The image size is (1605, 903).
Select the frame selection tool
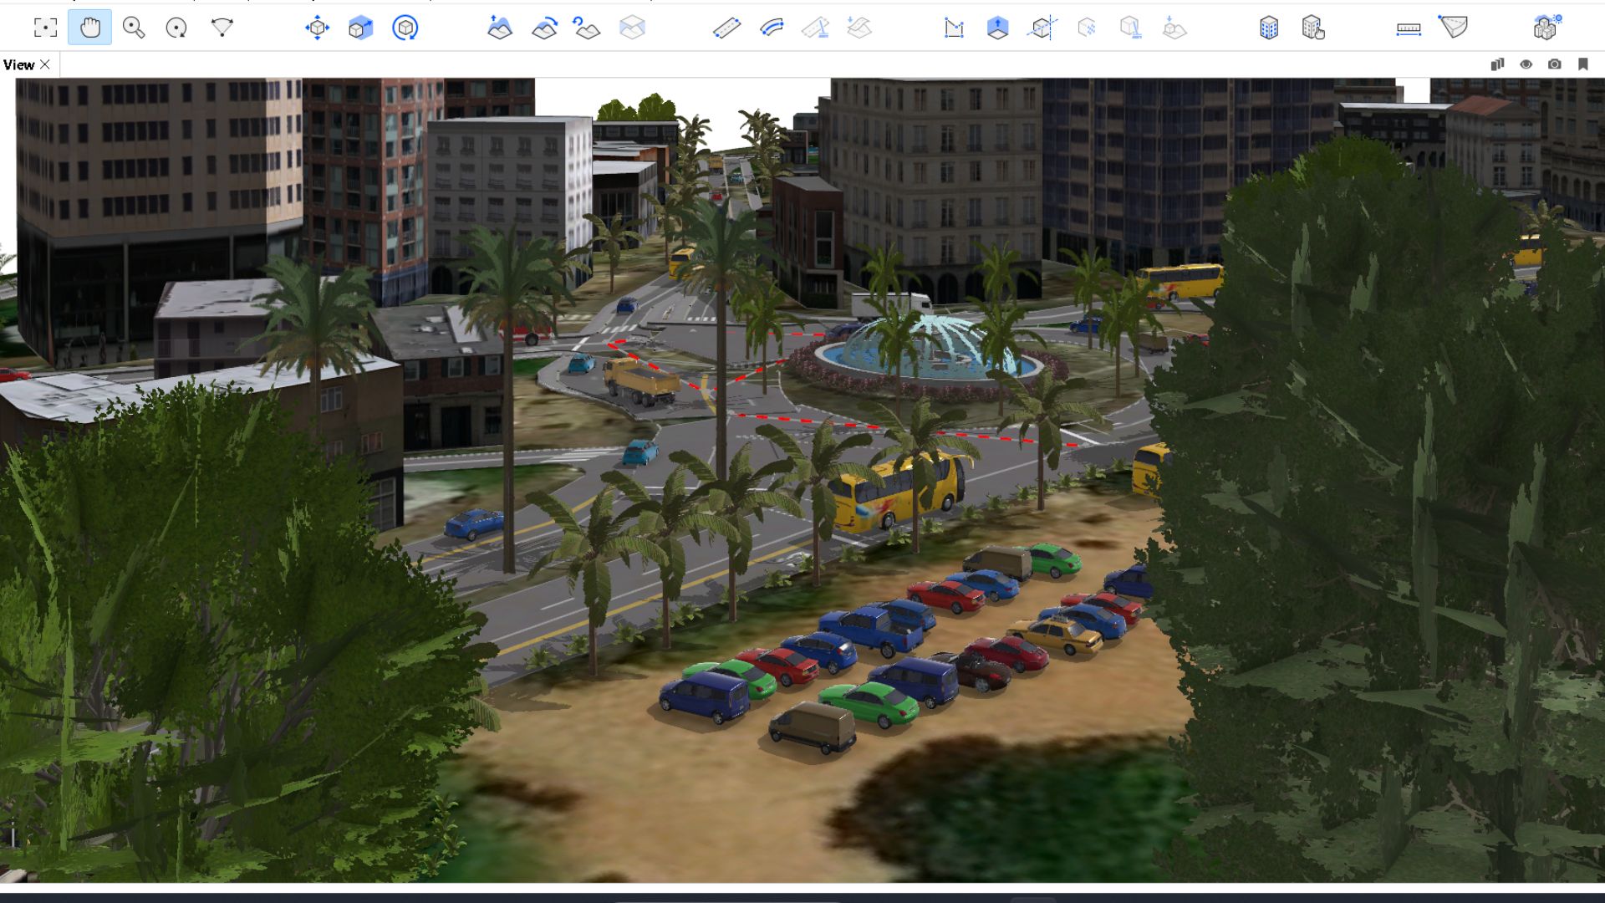(45, 28)
